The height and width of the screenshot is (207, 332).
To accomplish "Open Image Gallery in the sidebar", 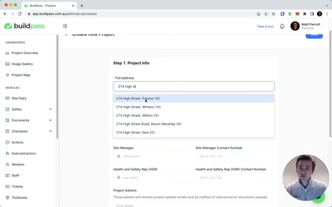I will [x=22, y=64].
